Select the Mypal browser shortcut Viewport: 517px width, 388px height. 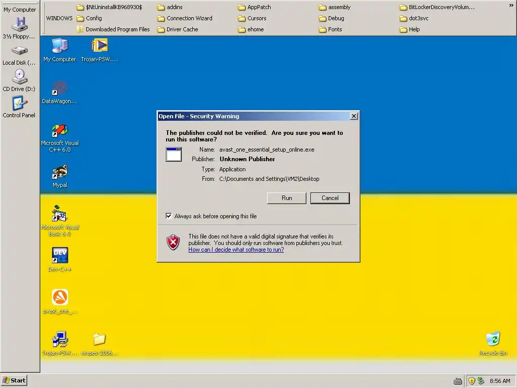[x=60, y=176]
